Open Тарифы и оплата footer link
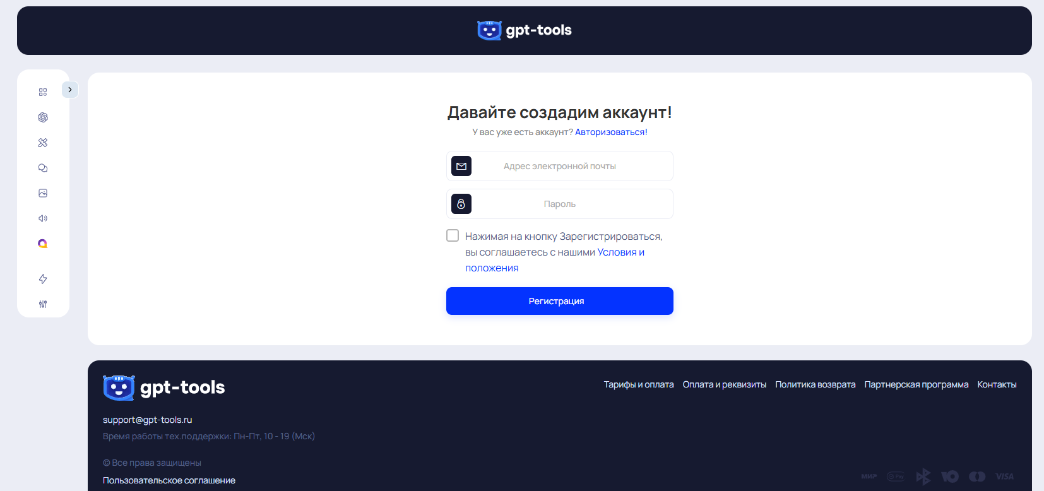1044x491 pixels. pyautogui.click(x=639, y=384)
